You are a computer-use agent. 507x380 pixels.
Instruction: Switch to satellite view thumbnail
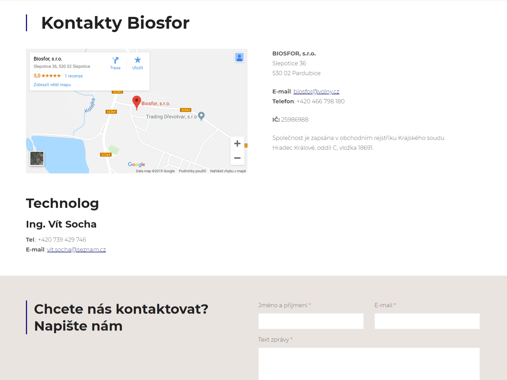point(37,158)
